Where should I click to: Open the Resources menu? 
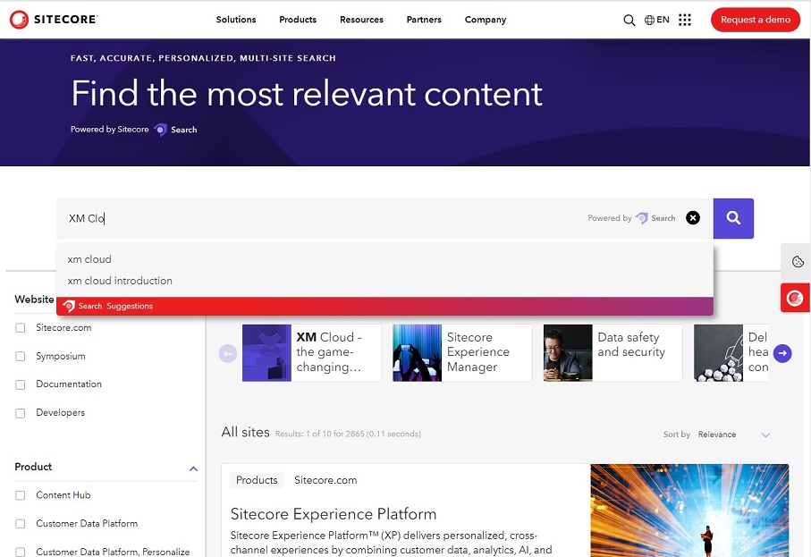point(361,20)
